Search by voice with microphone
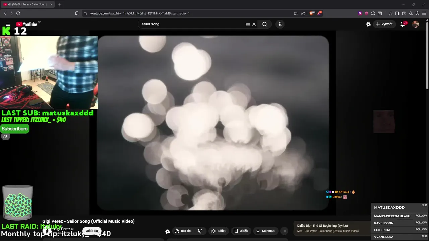This screenshot has height=241, width=429. point(280,24)
